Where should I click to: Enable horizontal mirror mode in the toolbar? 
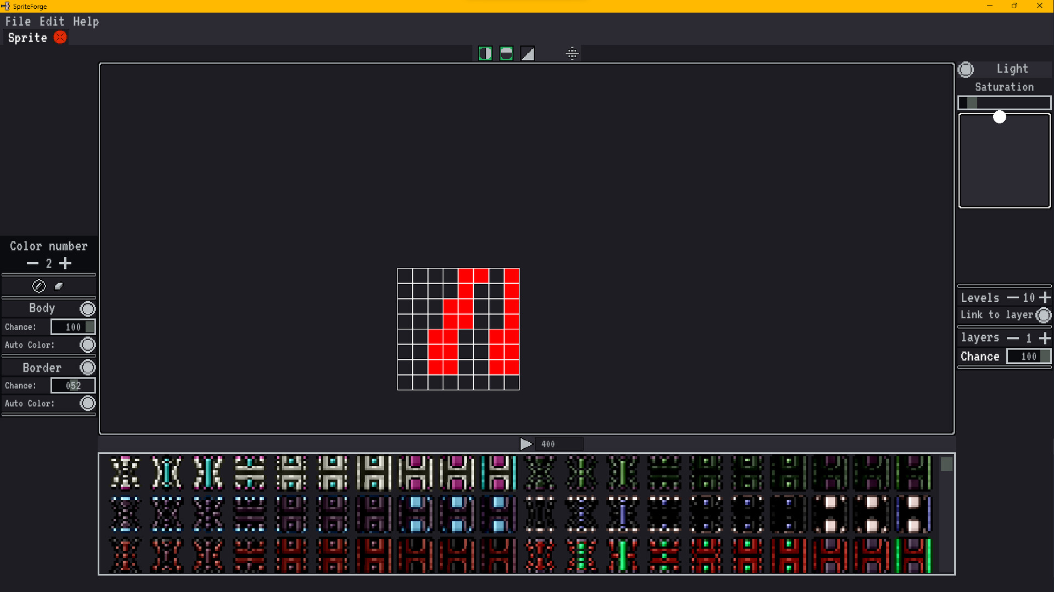(506, 53)
